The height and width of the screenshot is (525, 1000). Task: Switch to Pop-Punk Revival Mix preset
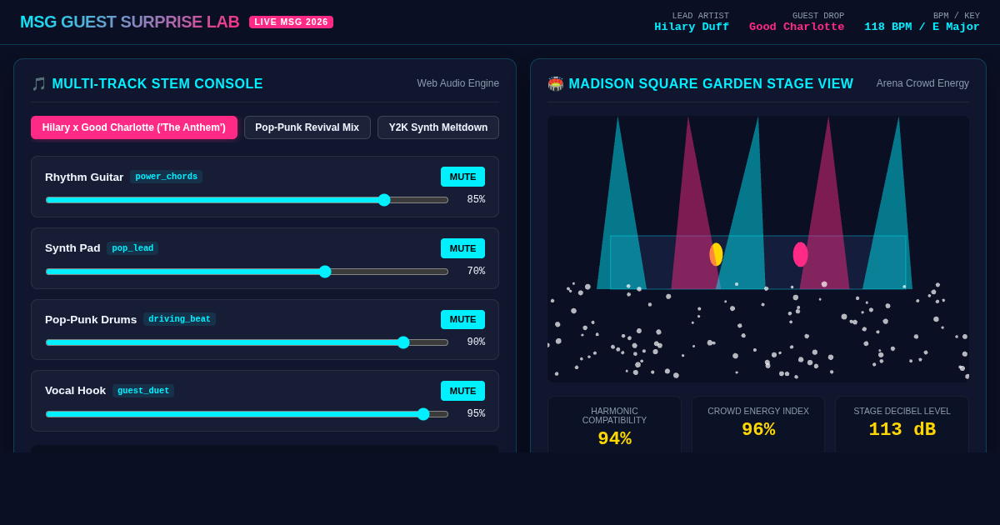click(x=307, y=127)
